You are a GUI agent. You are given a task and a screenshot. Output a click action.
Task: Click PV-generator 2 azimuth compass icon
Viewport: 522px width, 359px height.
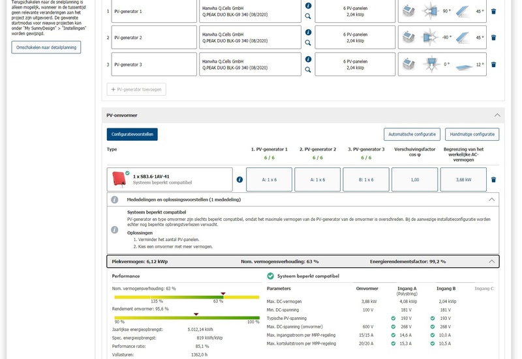tap(430, 37)
